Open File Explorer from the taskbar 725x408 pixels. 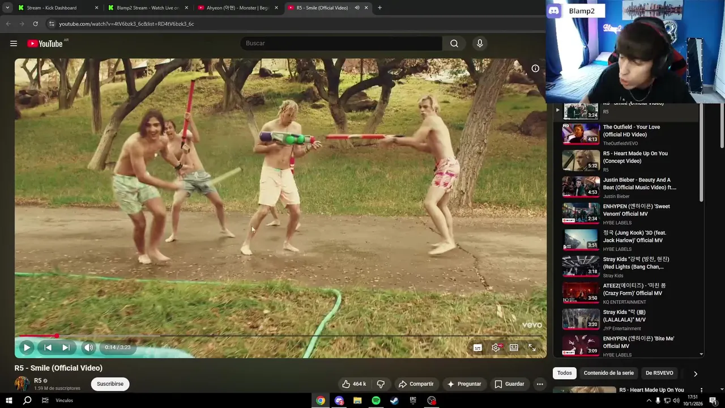357,401
